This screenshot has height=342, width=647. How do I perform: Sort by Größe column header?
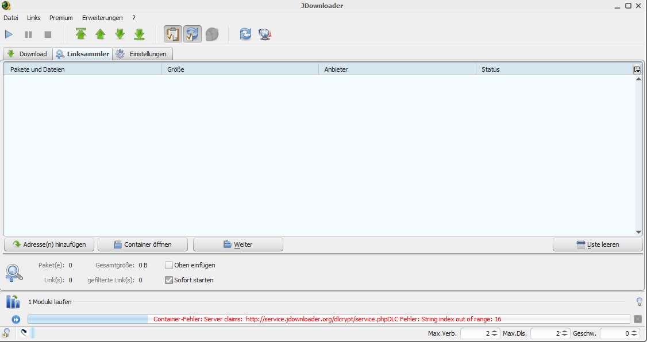tap(240, 69)
